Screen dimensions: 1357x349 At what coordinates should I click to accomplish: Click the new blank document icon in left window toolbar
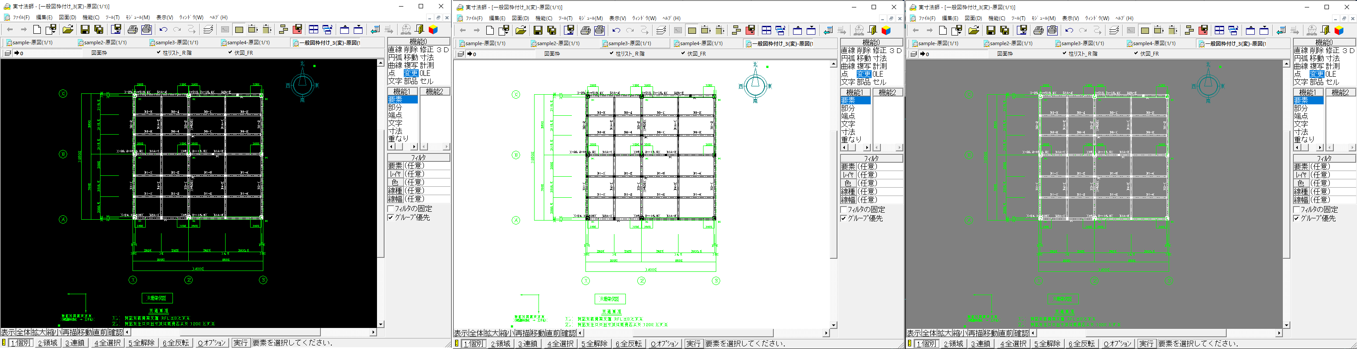coord(37,29)
